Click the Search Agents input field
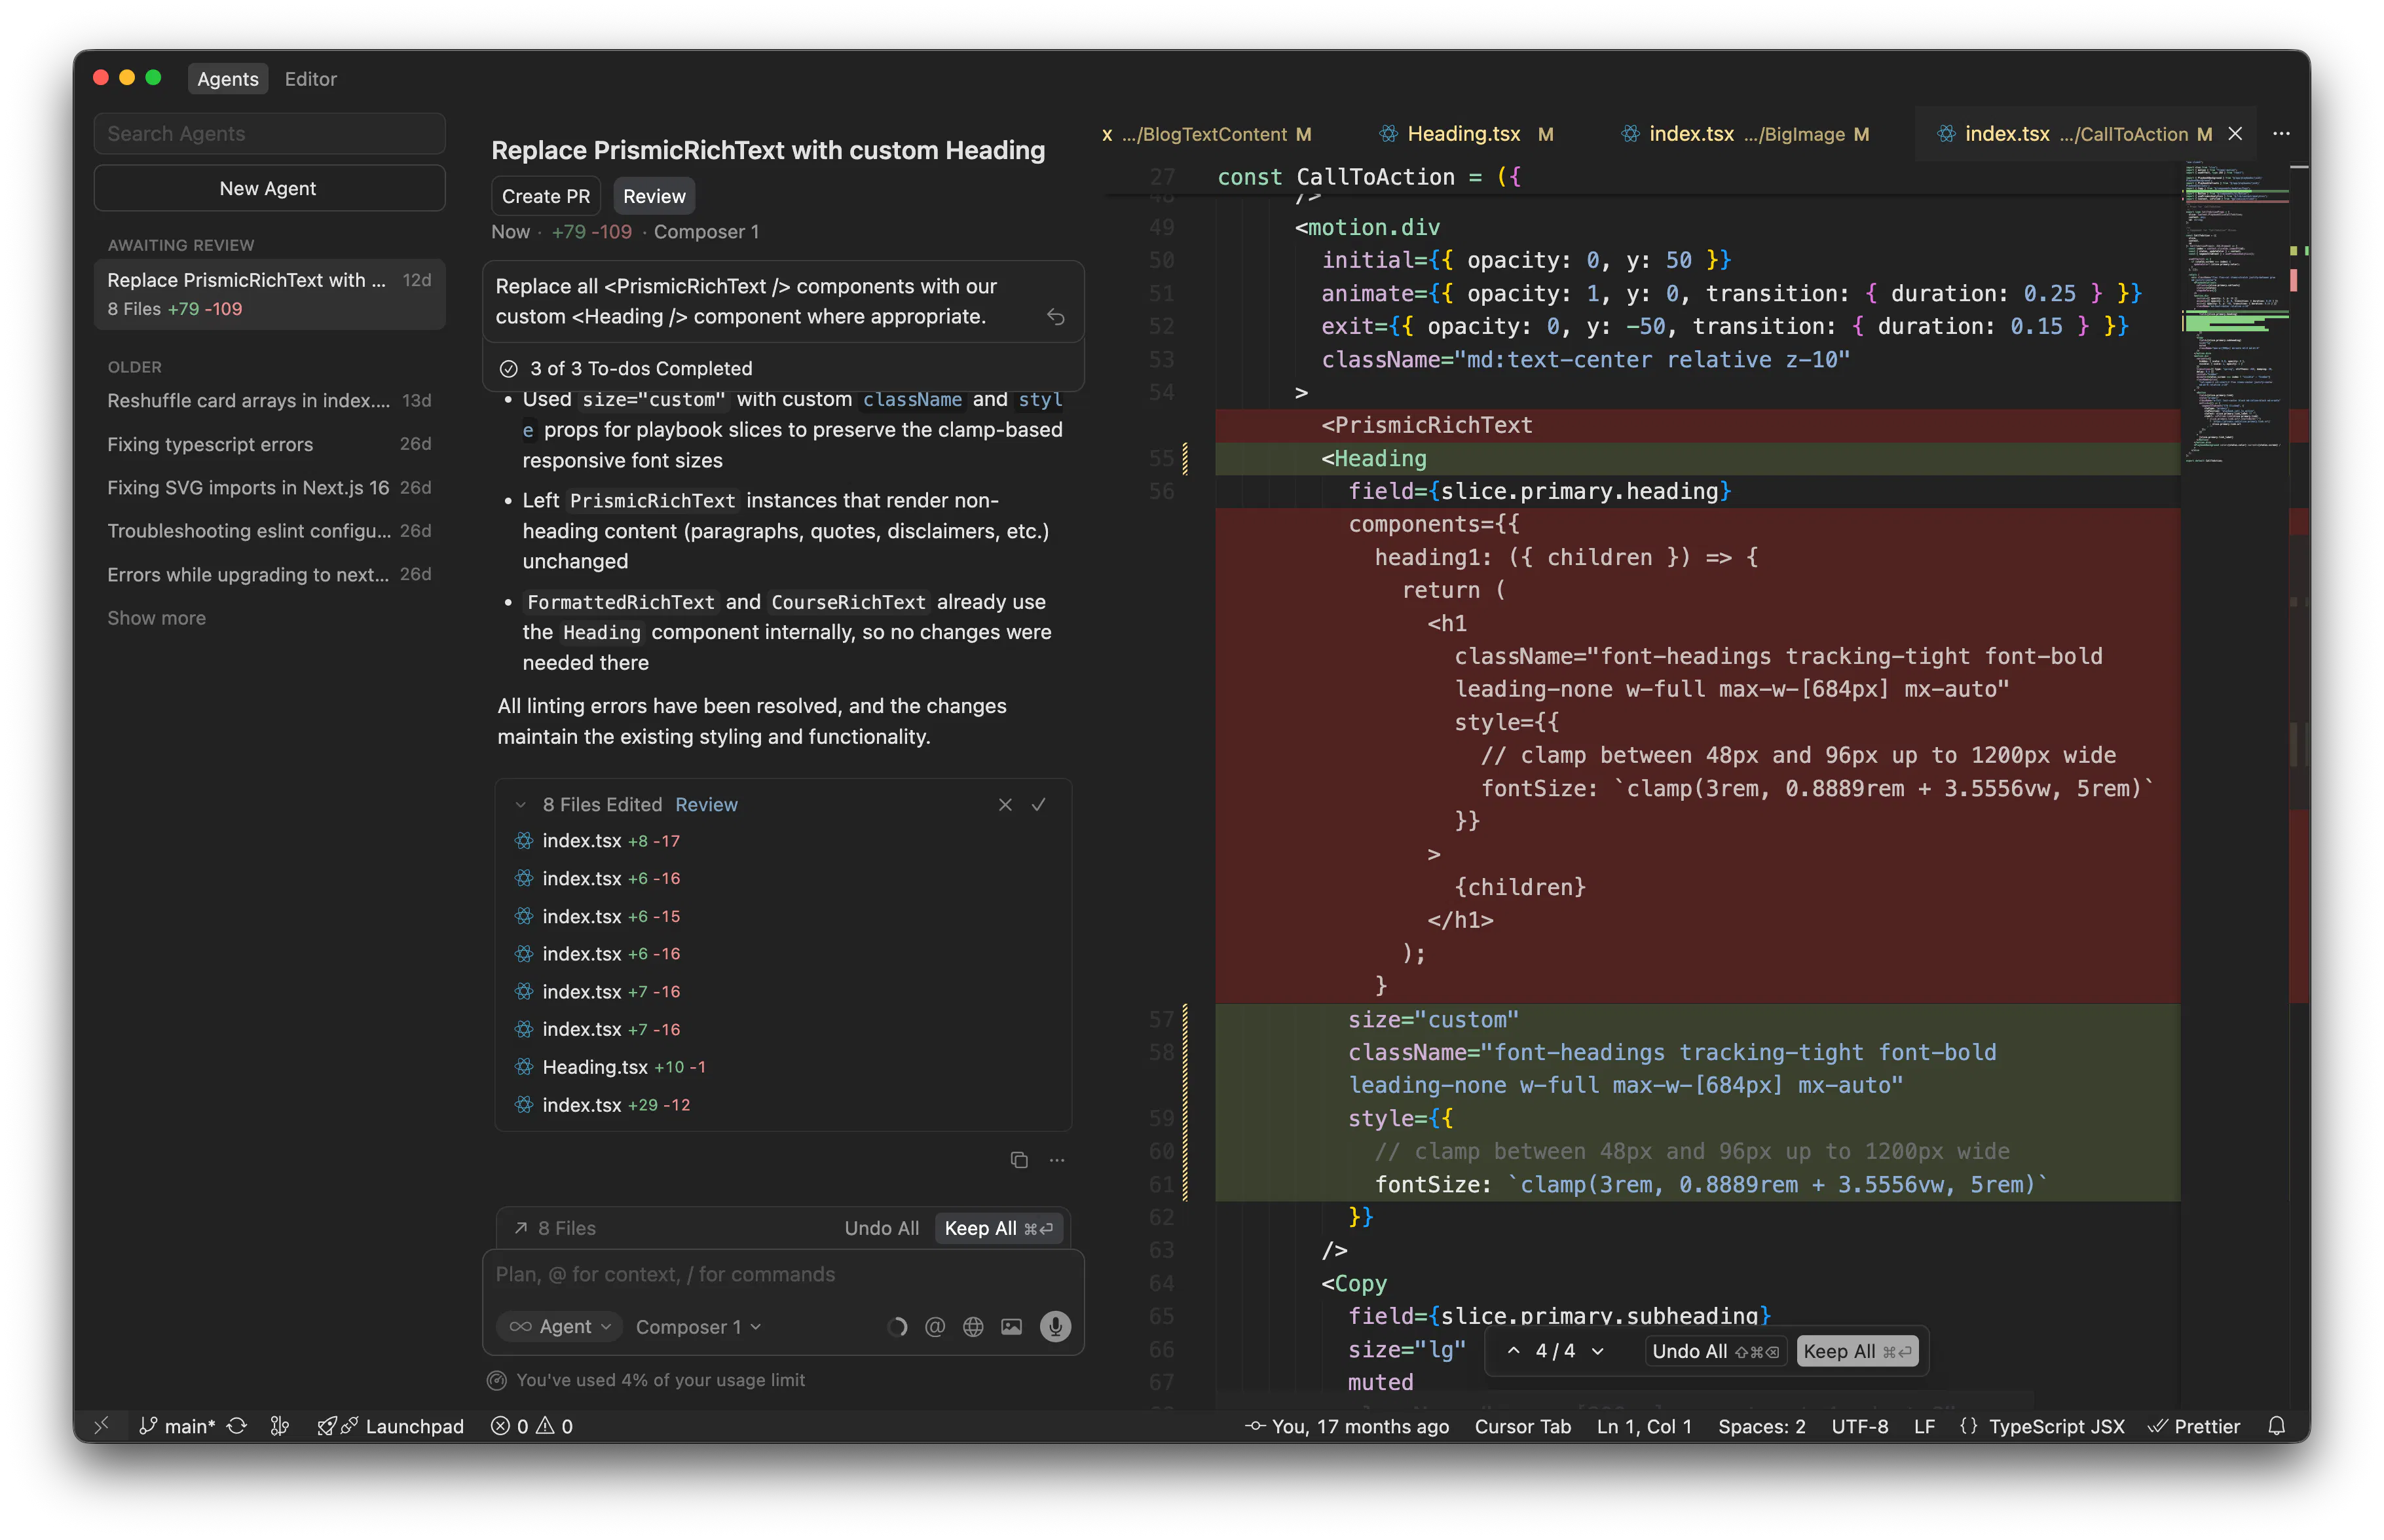The width and height of the screenshot is (2384, 1540). (x=268, y=133)
